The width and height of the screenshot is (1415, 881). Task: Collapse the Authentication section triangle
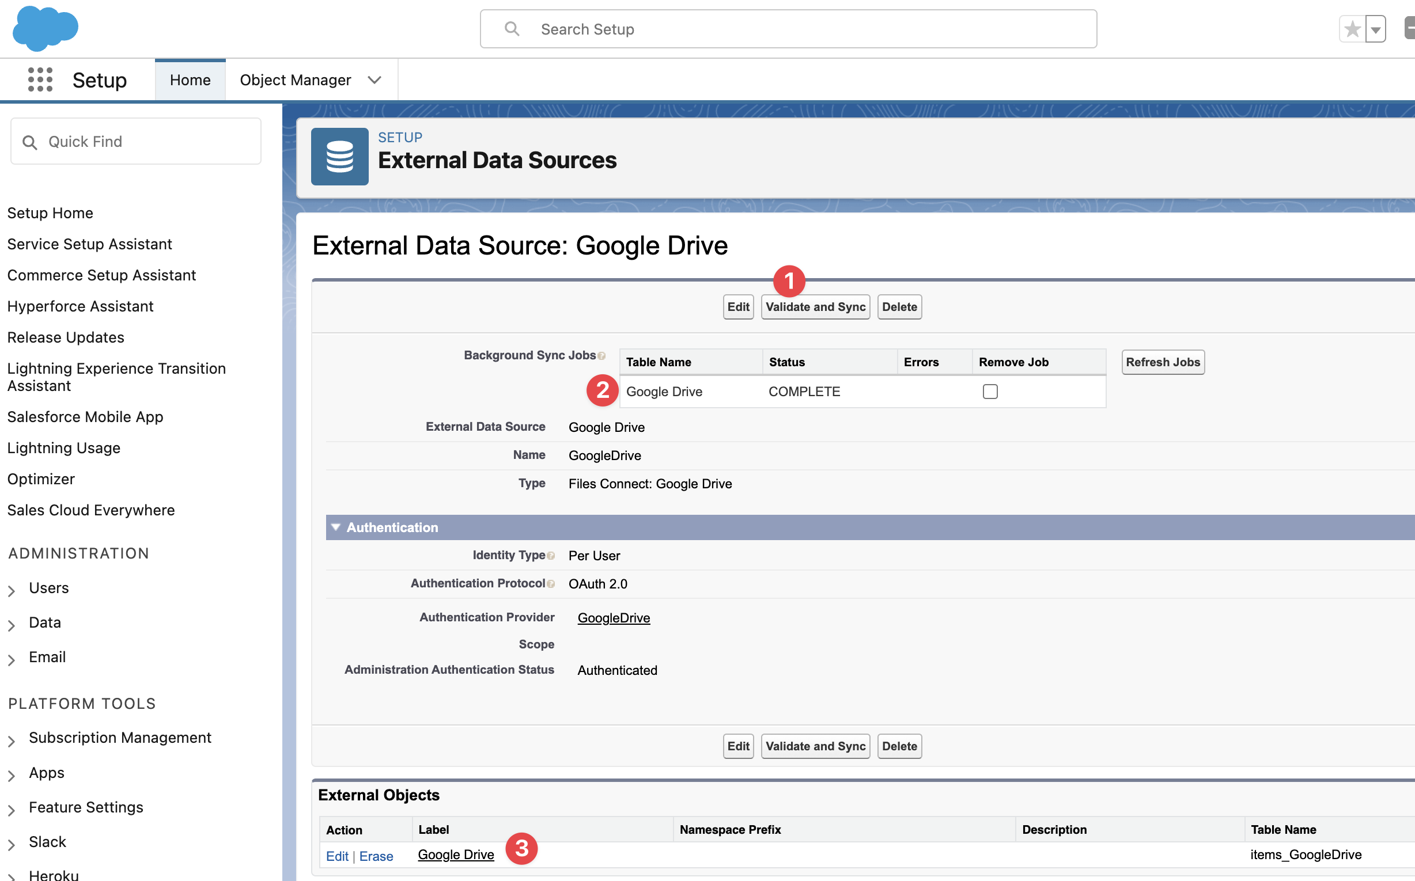click(336, 527)
